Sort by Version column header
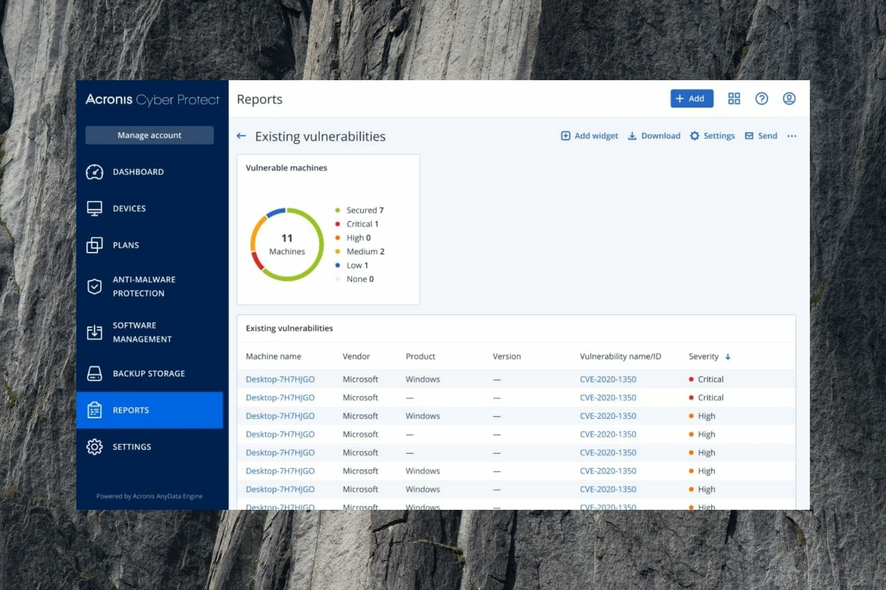The height and width of the screenshot is (590, 886). click(507, 356)
